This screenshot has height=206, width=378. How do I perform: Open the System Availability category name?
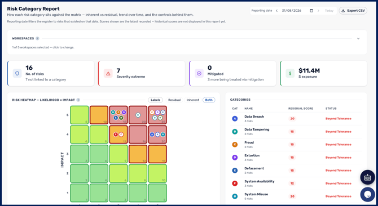coord(260,181)
